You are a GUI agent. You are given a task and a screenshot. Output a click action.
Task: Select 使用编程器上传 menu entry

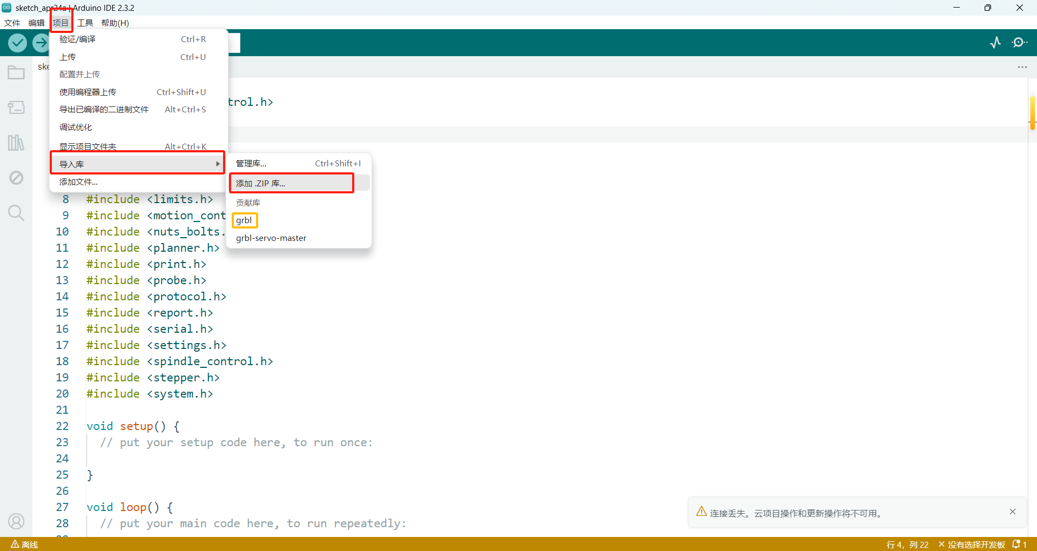[x=138, y=92]
